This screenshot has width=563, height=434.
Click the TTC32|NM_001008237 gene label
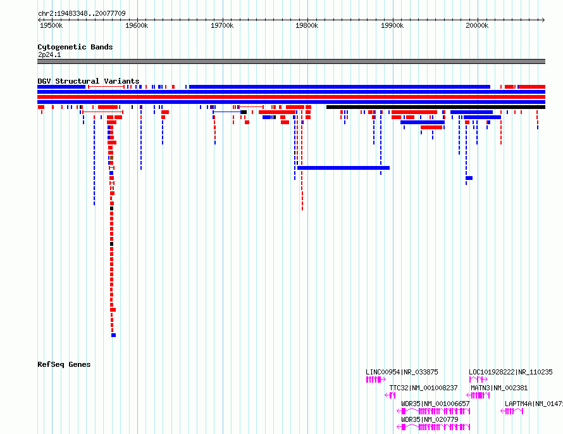[423, 388]
